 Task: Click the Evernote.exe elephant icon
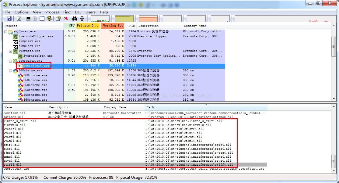pos(15,51)
